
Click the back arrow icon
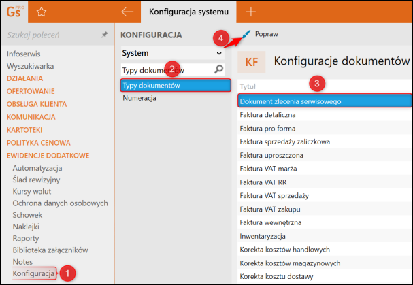pos(127,12)
